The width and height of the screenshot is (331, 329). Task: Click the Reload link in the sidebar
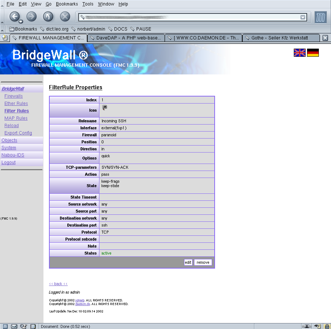pyautogui.click(x=12, y=126)
